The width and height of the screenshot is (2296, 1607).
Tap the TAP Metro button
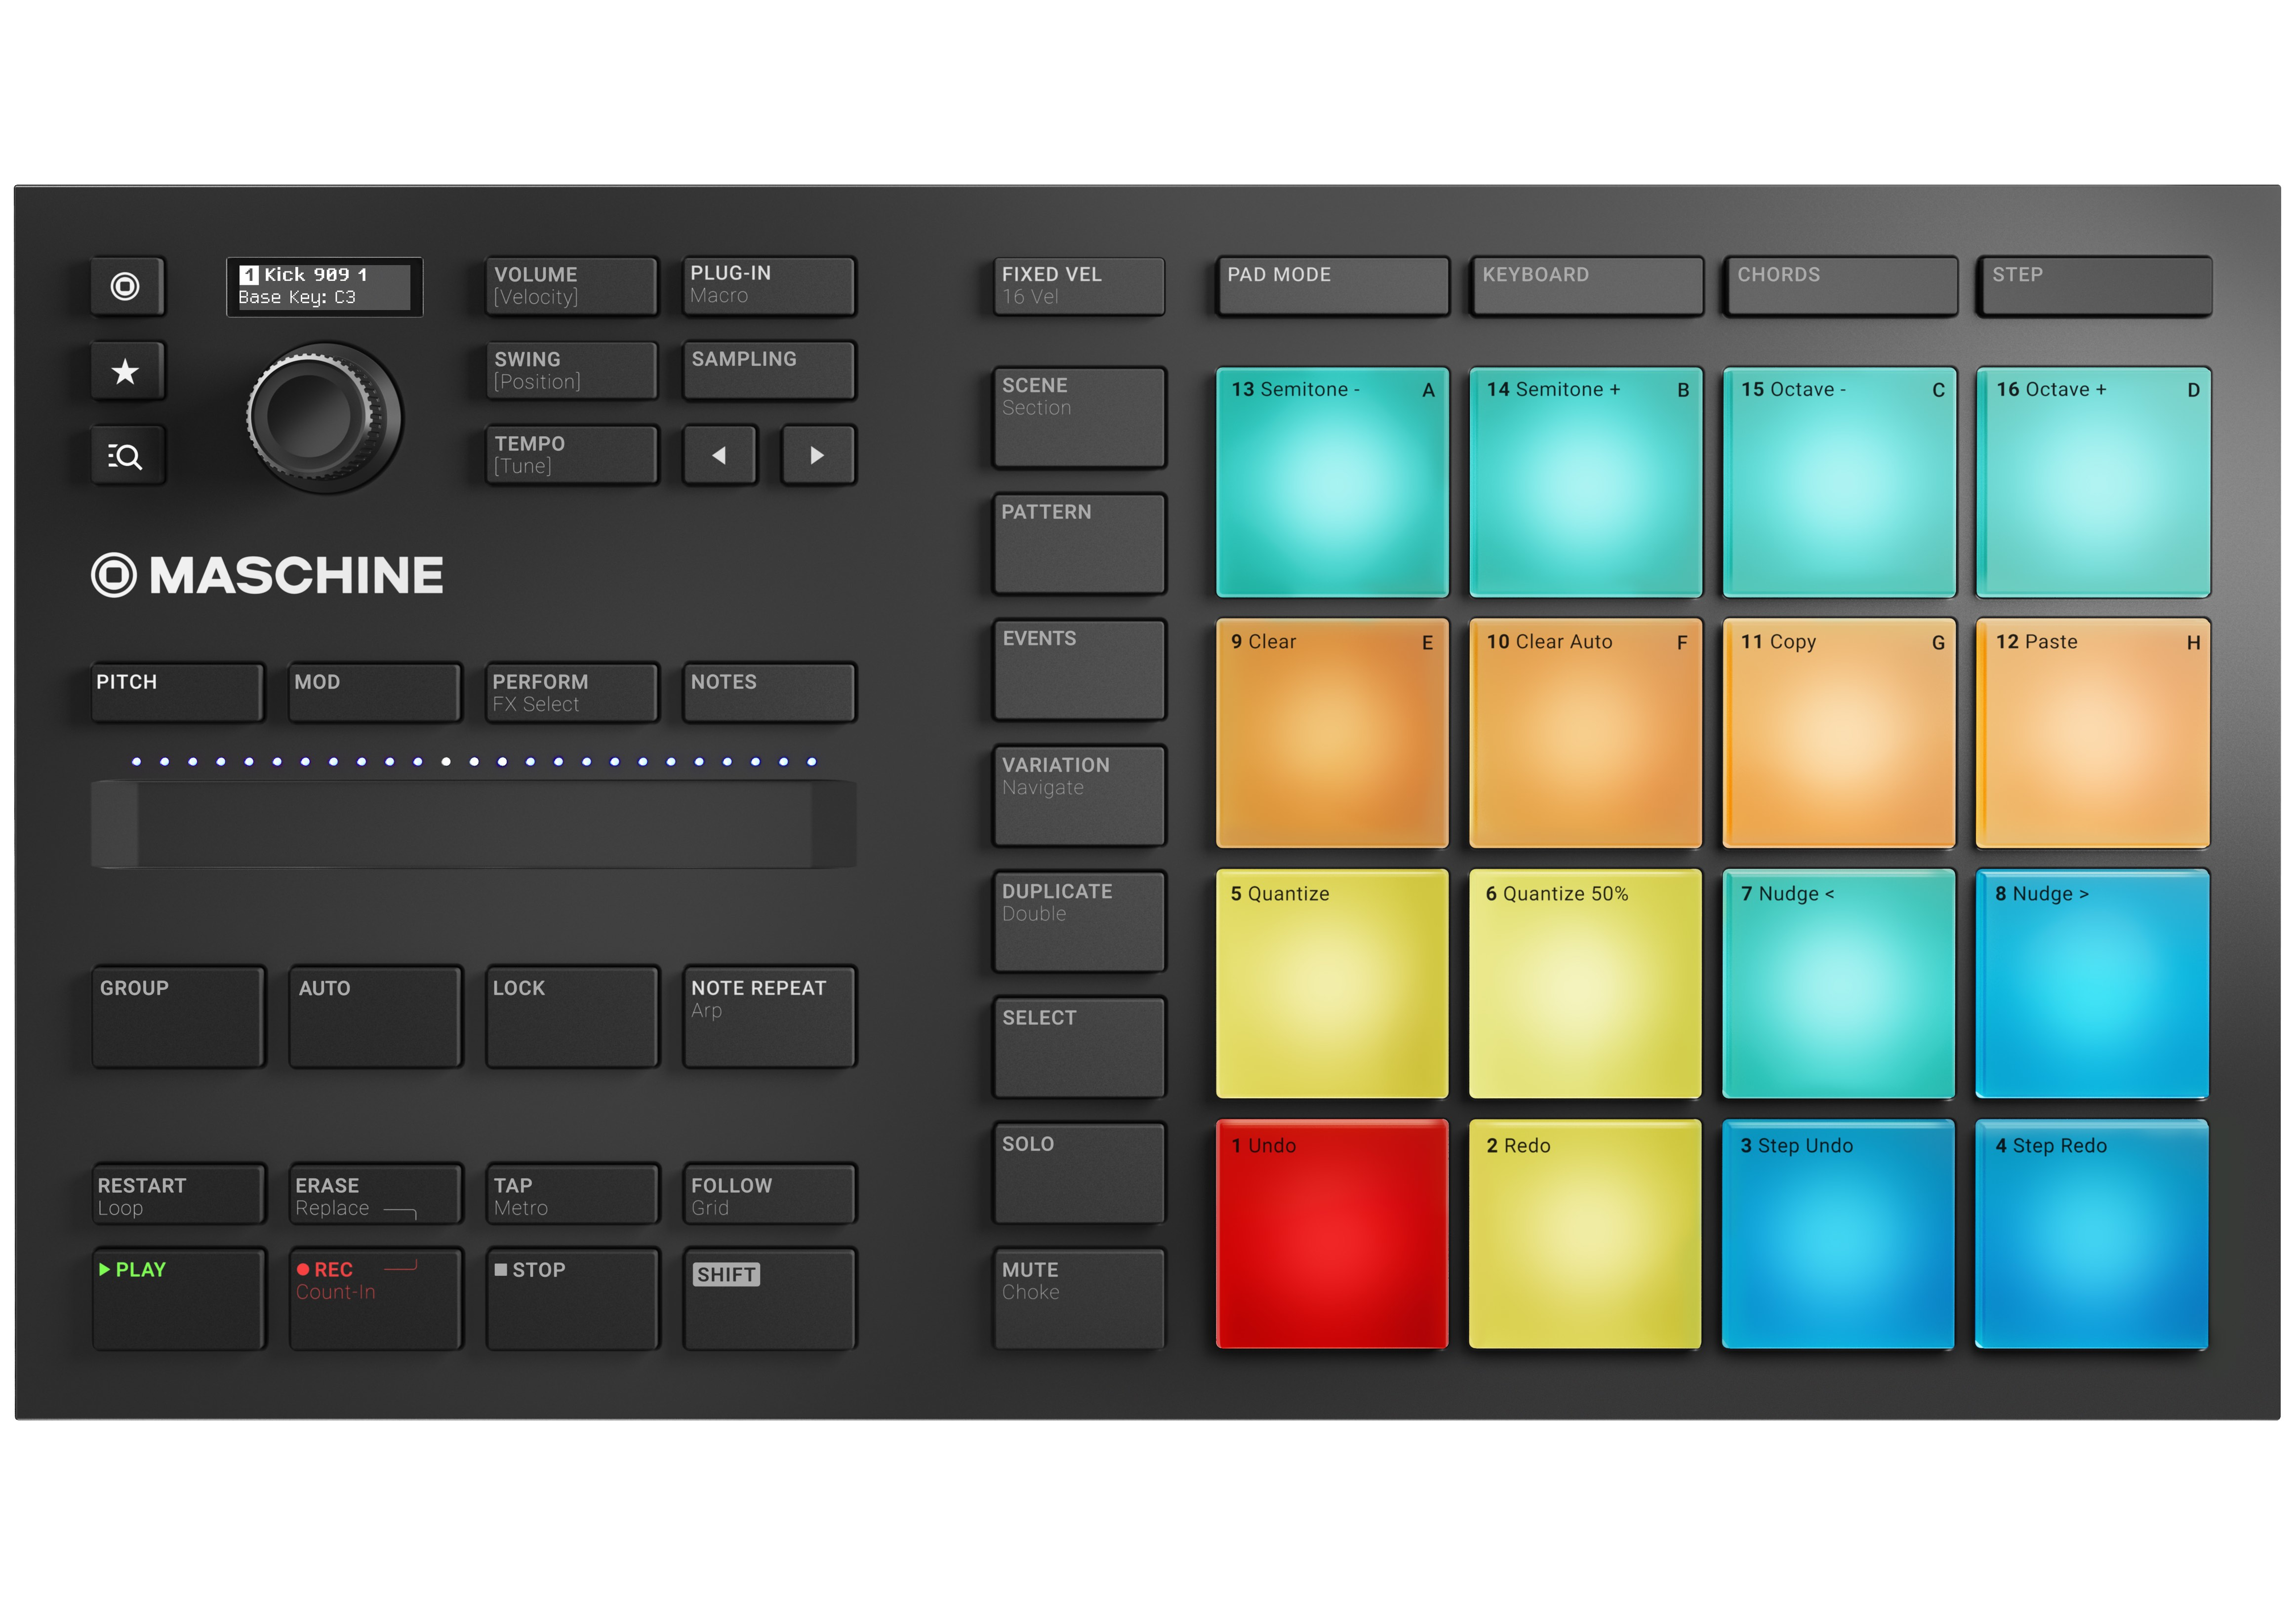[x=572, y=1194]
